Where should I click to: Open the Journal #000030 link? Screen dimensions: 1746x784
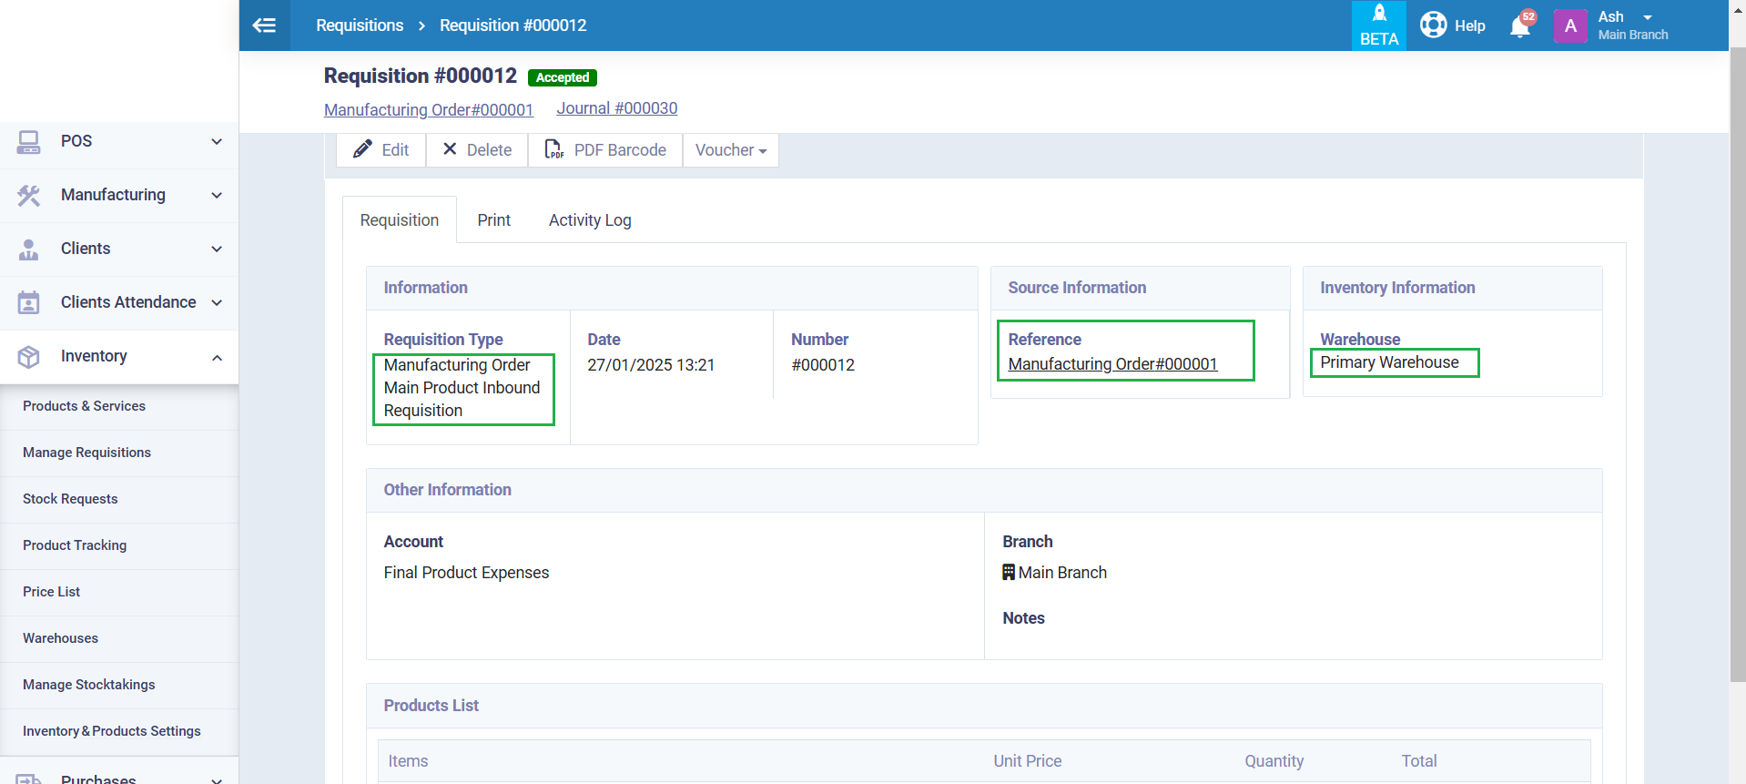[x=616, y=108]
